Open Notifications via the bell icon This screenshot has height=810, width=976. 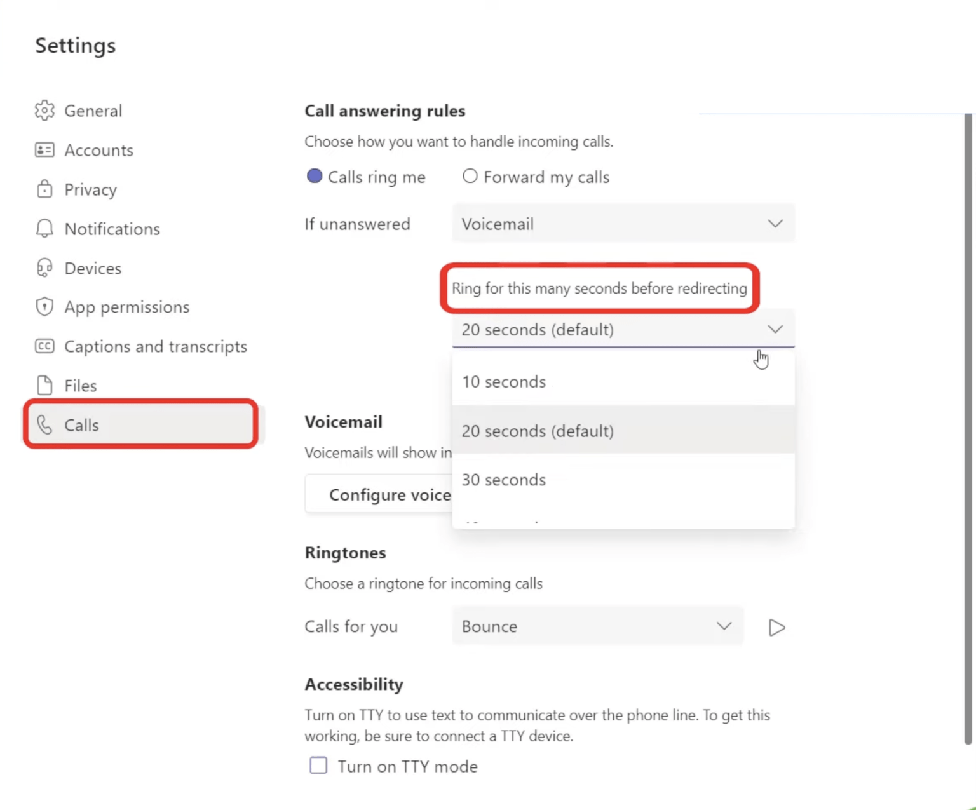point(44,229)
